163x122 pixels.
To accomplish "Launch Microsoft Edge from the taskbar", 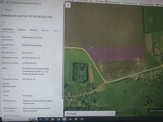I will click(x=46, y=119).
